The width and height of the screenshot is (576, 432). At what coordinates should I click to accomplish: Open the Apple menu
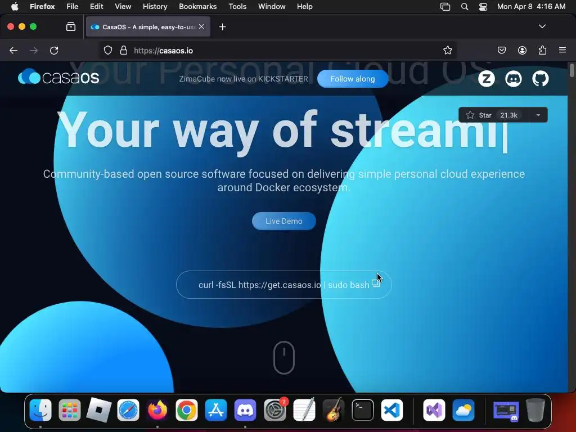pos(15,7)
